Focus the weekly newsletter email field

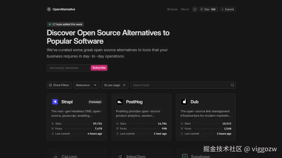click(x=68, y=68)
